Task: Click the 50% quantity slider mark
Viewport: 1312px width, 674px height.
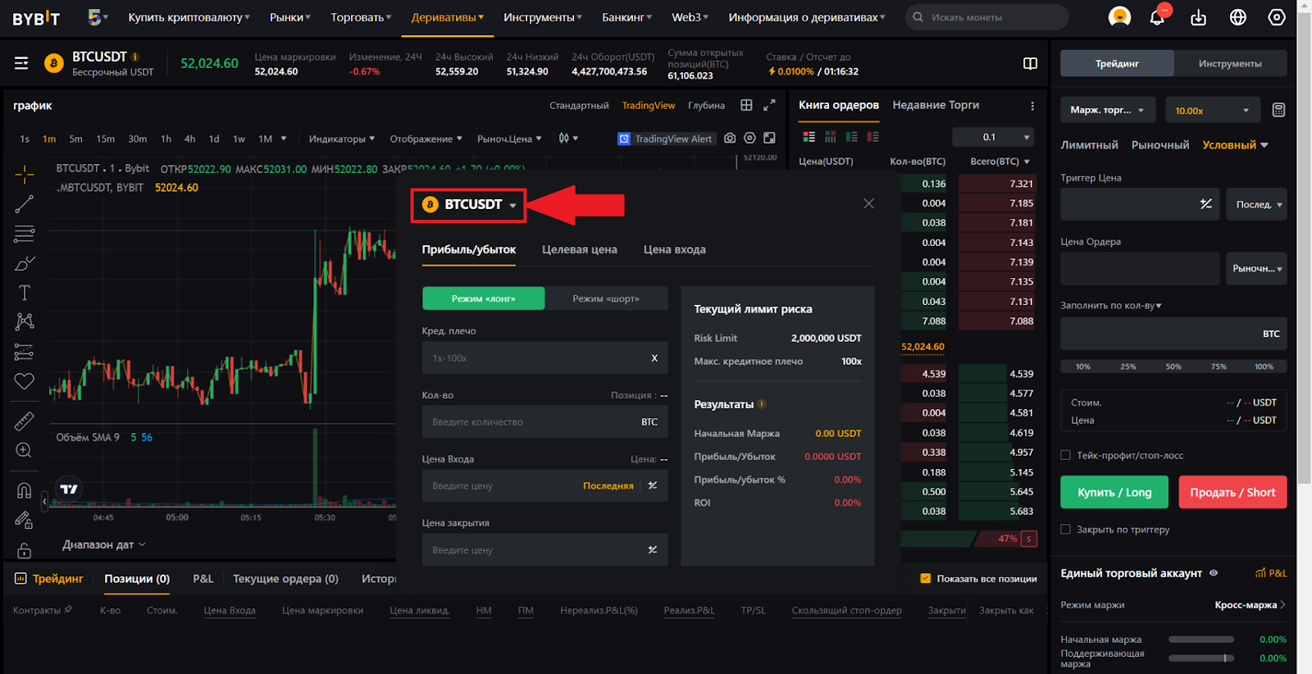Action: coord(1173,367)
